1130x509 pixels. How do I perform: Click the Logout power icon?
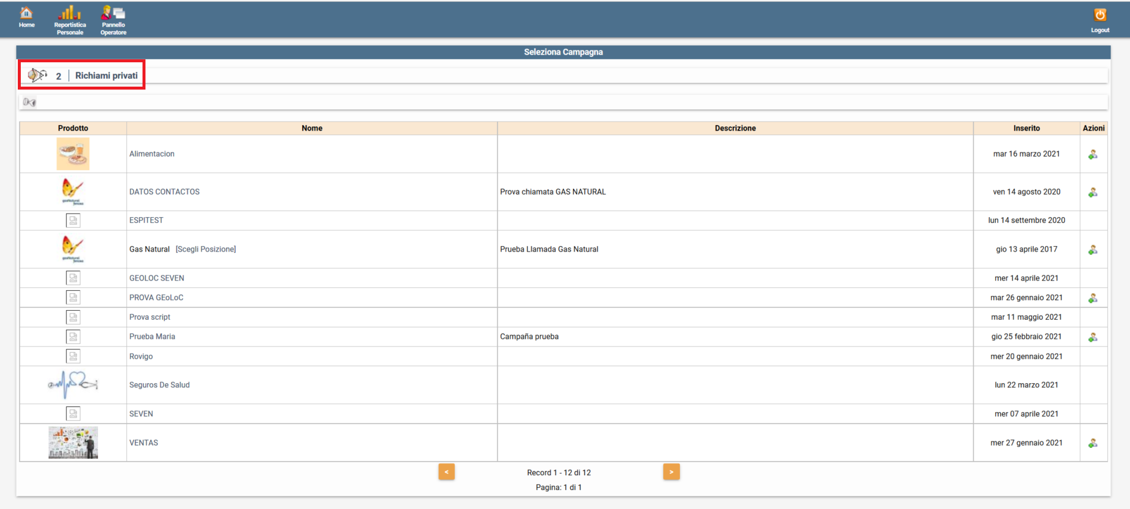pyautogui.click(x=1100, y=15)
